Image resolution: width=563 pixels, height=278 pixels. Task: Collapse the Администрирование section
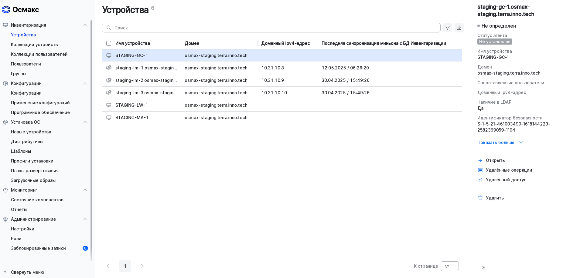[85, 219]
